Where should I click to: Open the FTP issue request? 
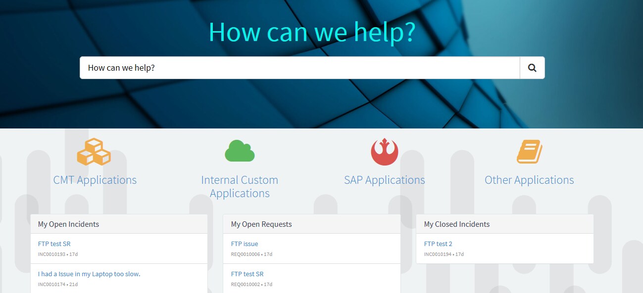tap(245, 244)
